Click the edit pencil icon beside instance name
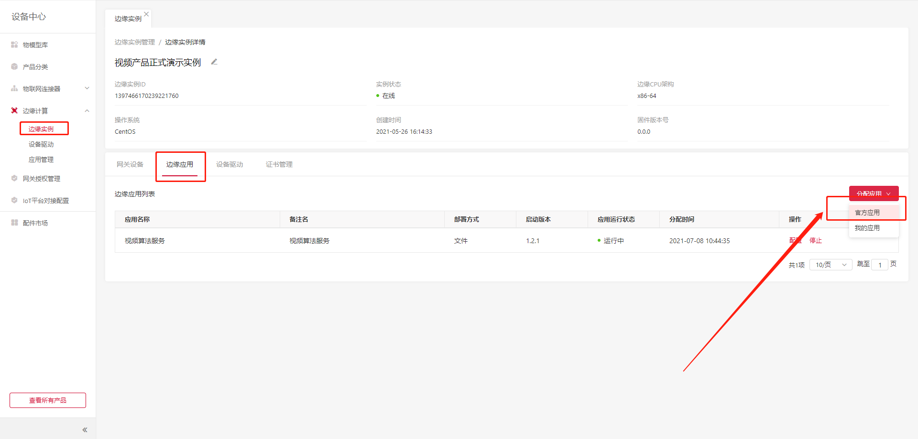918x439 pixels. [x=214, y=62]
